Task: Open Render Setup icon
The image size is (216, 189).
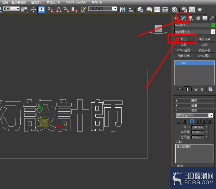Action: 184,9
